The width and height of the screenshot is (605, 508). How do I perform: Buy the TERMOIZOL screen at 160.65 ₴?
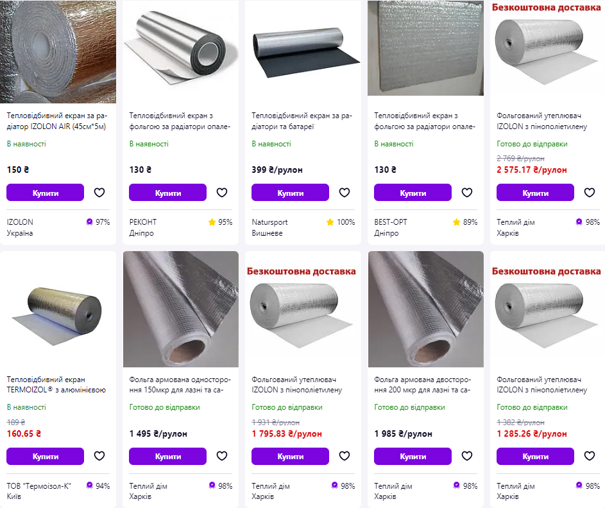(45, 456)
